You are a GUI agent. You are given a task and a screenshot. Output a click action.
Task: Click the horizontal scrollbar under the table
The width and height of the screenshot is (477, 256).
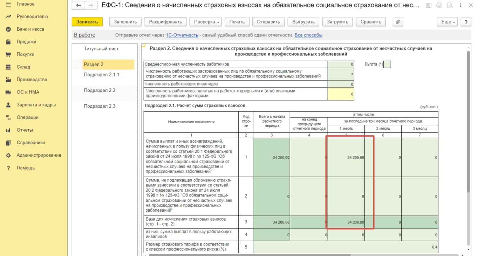point(250,255)
